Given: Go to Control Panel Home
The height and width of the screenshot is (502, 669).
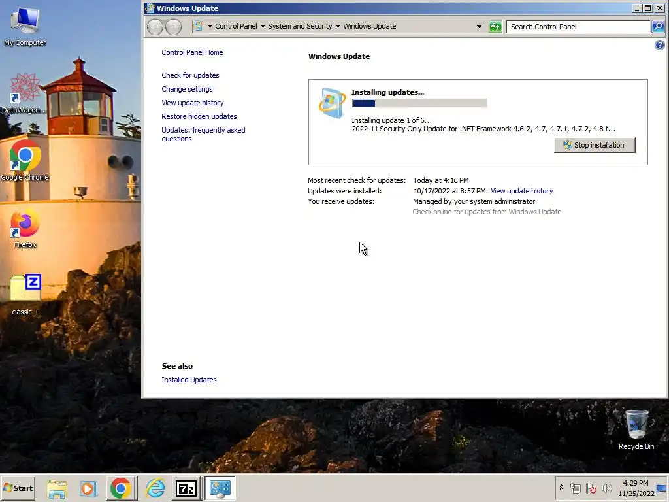Looking at the screenshot, I should (192, 52).
